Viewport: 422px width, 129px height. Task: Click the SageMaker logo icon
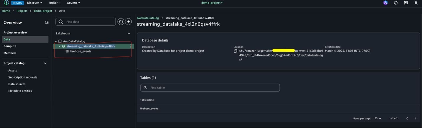click(x=6, y=3)
